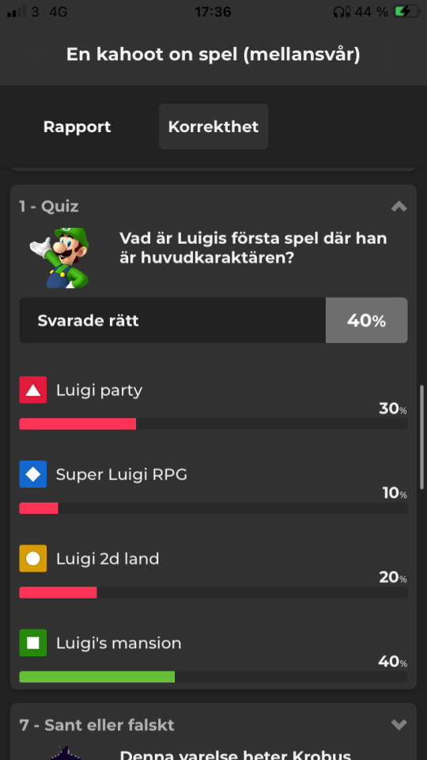The width and height of the screenshot is (427, 760).
Task: Switch to the Rapport tab
Action: point(77,127)
